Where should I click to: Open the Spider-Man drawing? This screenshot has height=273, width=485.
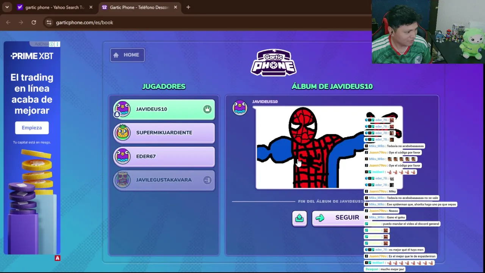tap(329, 147)
